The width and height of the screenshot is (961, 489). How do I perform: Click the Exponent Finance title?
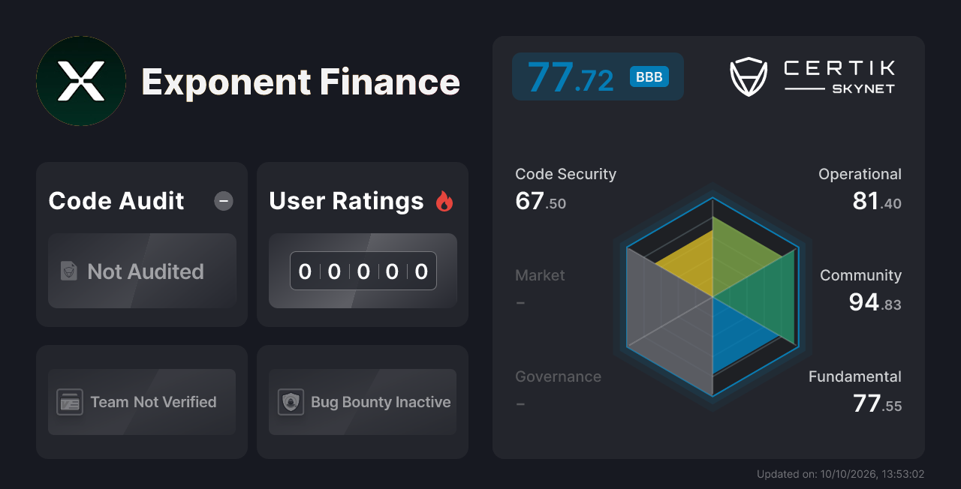[300, 82]
